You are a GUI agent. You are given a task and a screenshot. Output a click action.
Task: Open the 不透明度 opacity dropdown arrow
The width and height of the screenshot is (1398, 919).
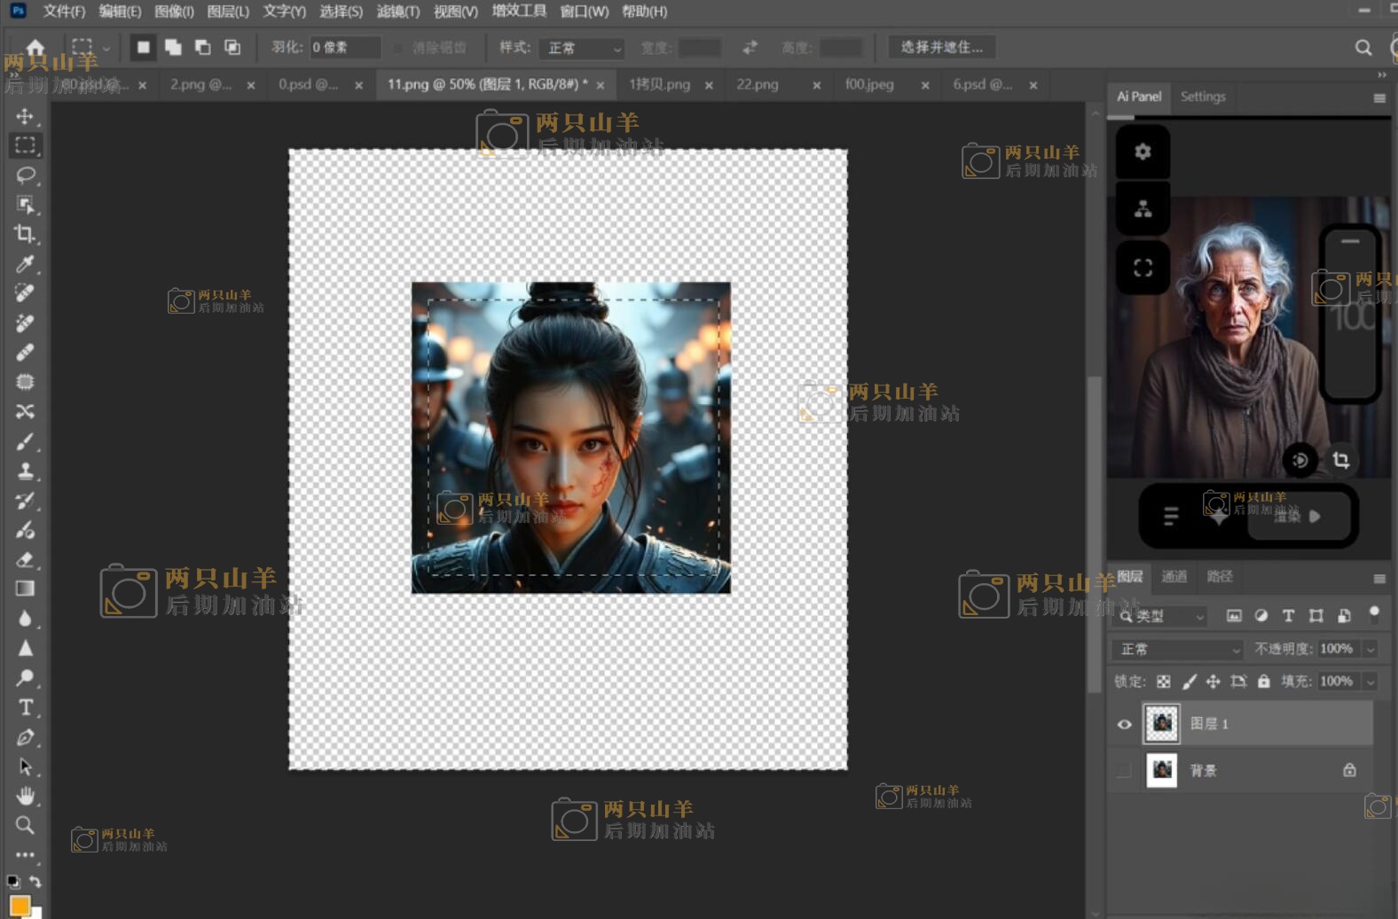pos(1371,650)
